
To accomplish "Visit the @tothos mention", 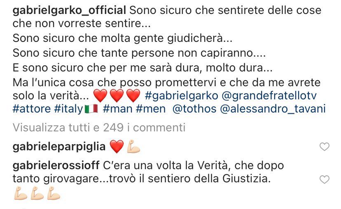I will (x=194, y=109).
